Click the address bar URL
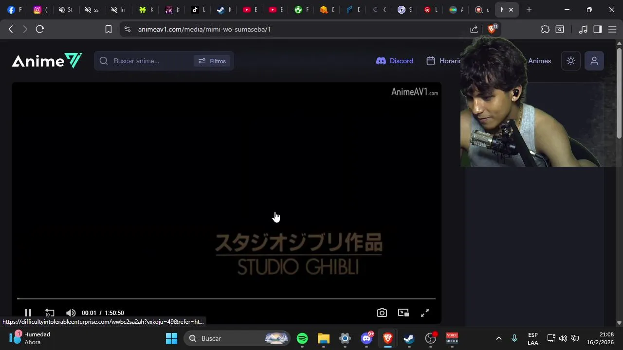This screenshot has height=350, width=623. tap(204, 29)
